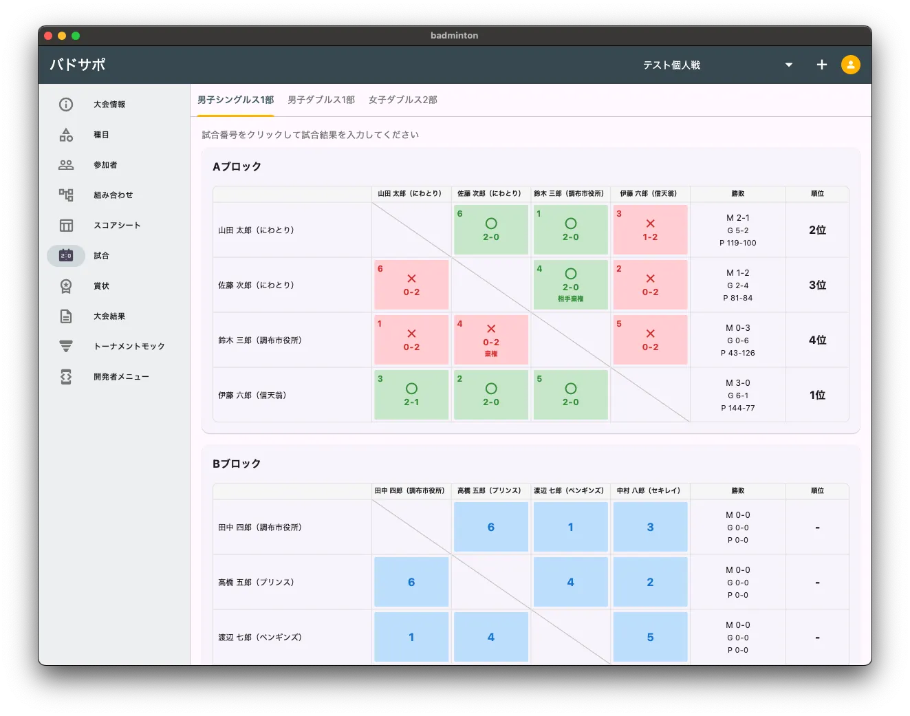Select the 参加者 people icon
This screenshot has height=716, width=910.
66,165
